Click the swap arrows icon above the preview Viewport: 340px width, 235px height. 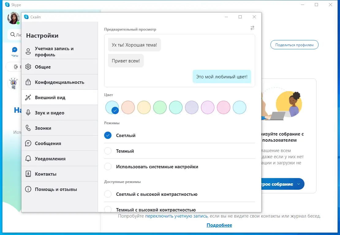click(x=252, y=28)
